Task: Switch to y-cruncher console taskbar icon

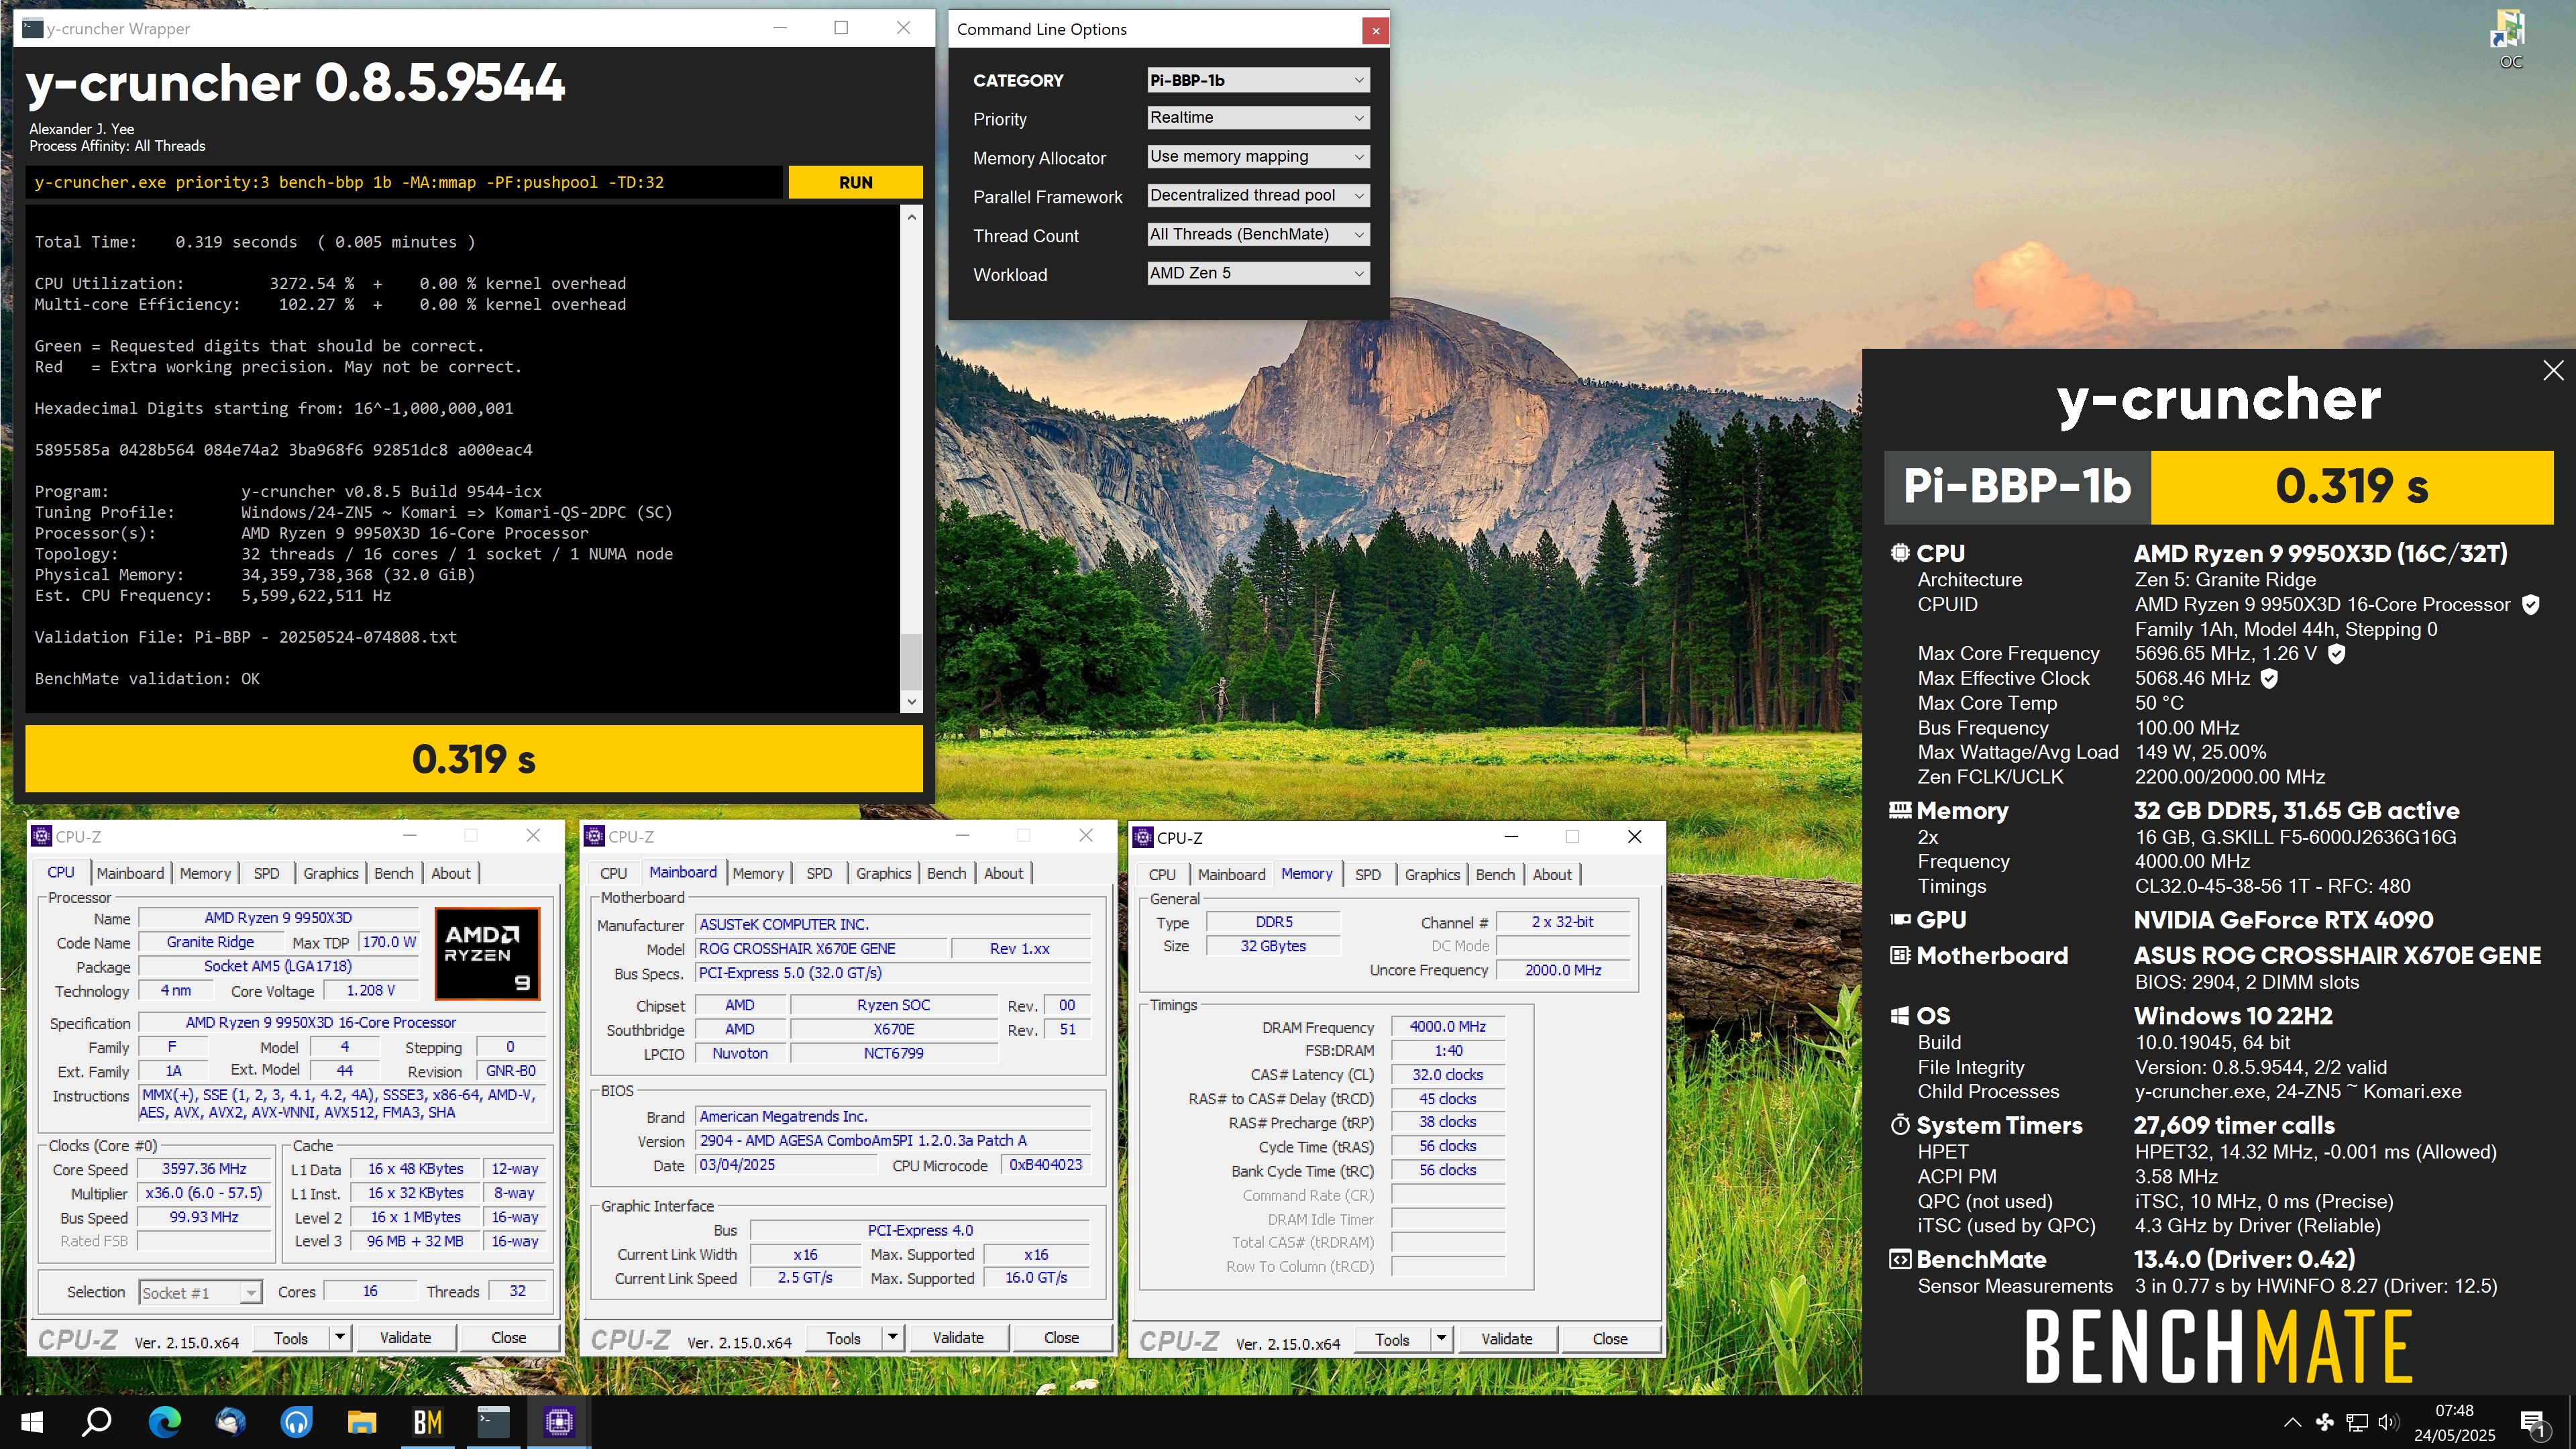Action: (x=493, y=1421)
